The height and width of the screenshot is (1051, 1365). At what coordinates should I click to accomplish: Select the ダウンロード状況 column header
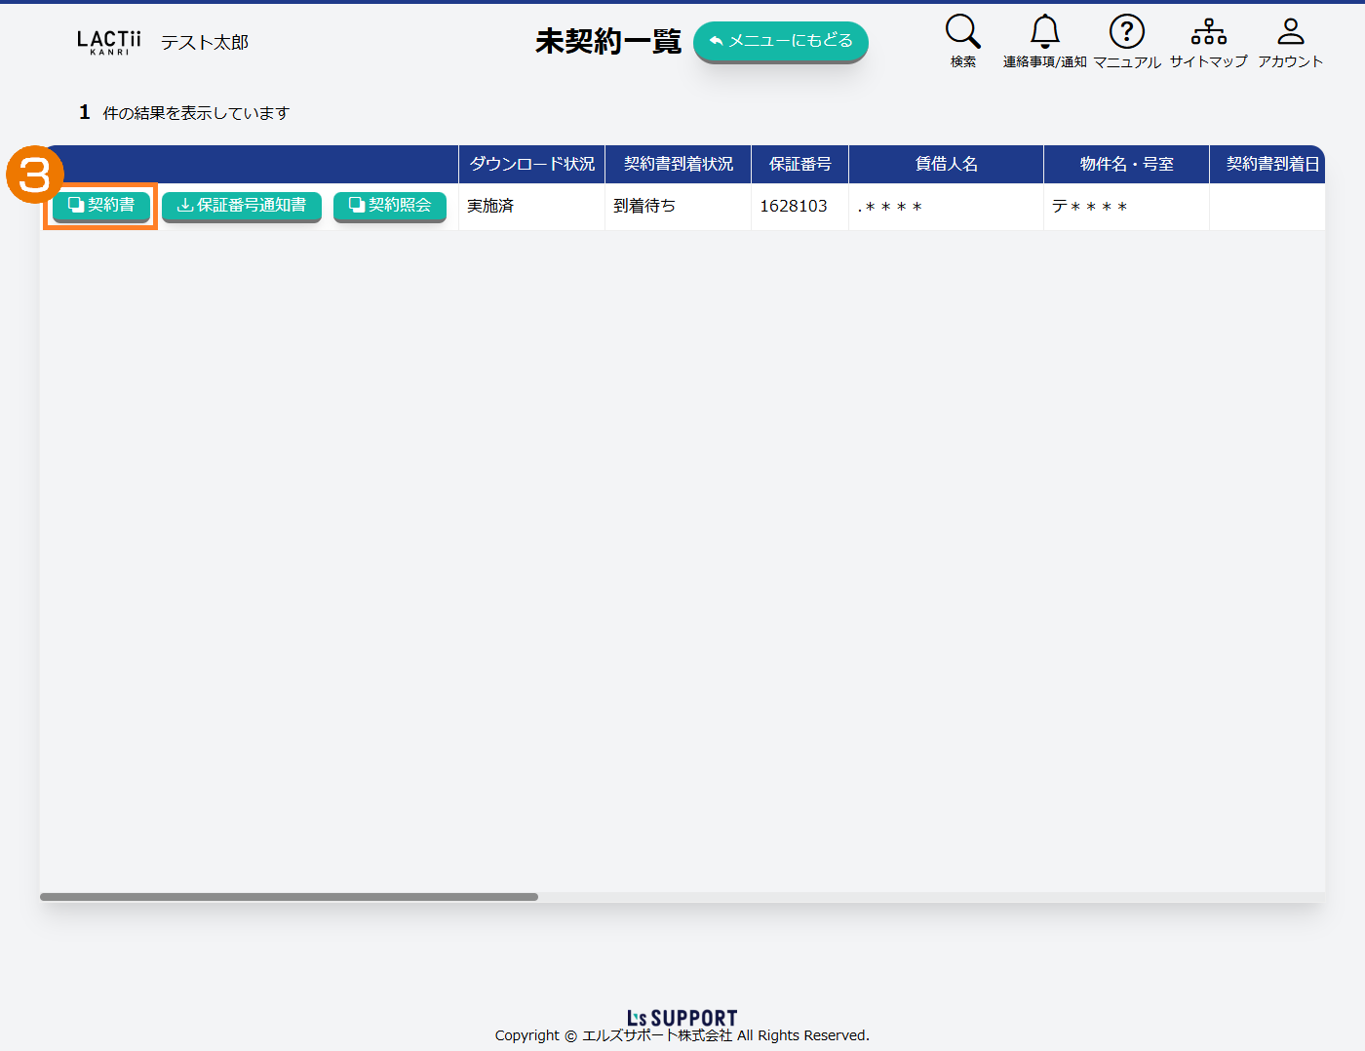click(531, 164)
